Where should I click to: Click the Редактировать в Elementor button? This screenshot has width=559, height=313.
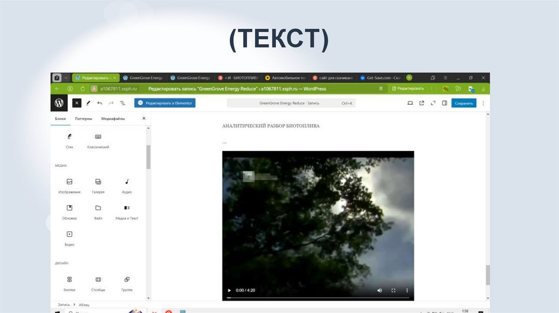[165, 103]
